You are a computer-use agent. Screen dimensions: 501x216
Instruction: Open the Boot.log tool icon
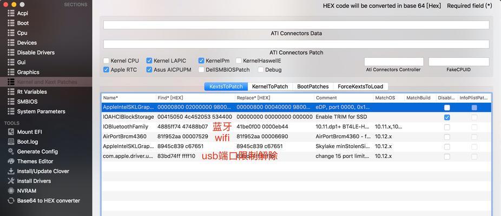11,141
